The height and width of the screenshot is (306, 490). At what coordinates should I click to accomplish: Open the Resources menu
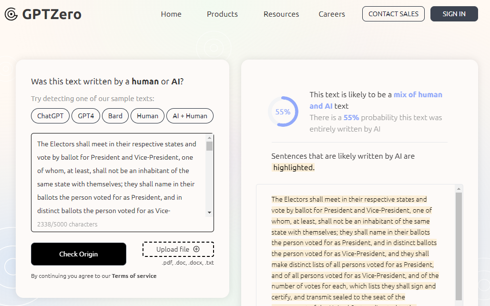281,14
